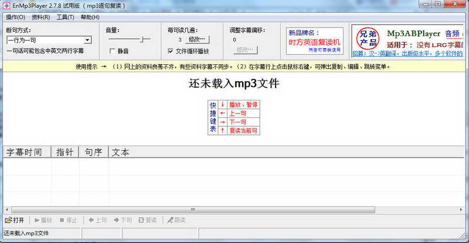
Task: Click the 还未载入mp3文件 heading text
Action: point(234,84)
